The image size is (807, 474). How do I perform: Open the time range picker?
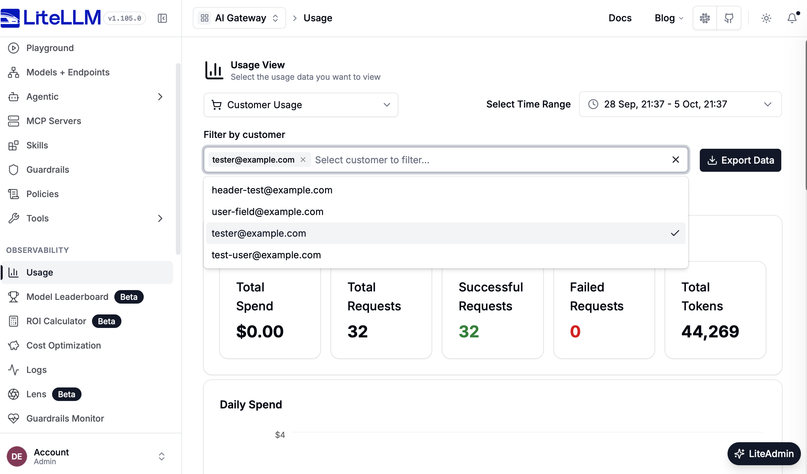(x=681, y=104)
